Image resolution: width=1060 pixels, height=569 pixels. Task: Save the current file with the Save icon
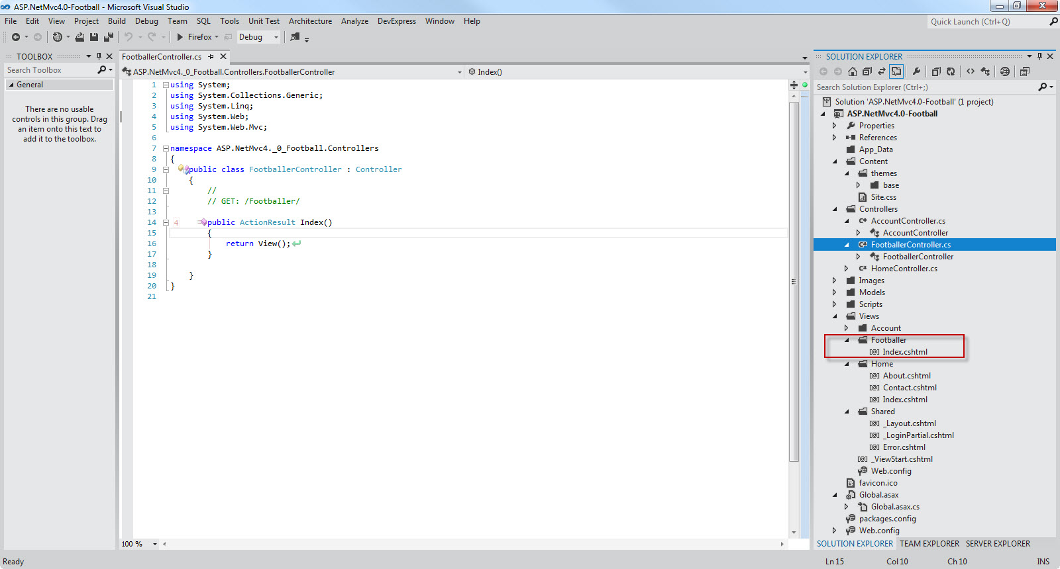point(94,37)
